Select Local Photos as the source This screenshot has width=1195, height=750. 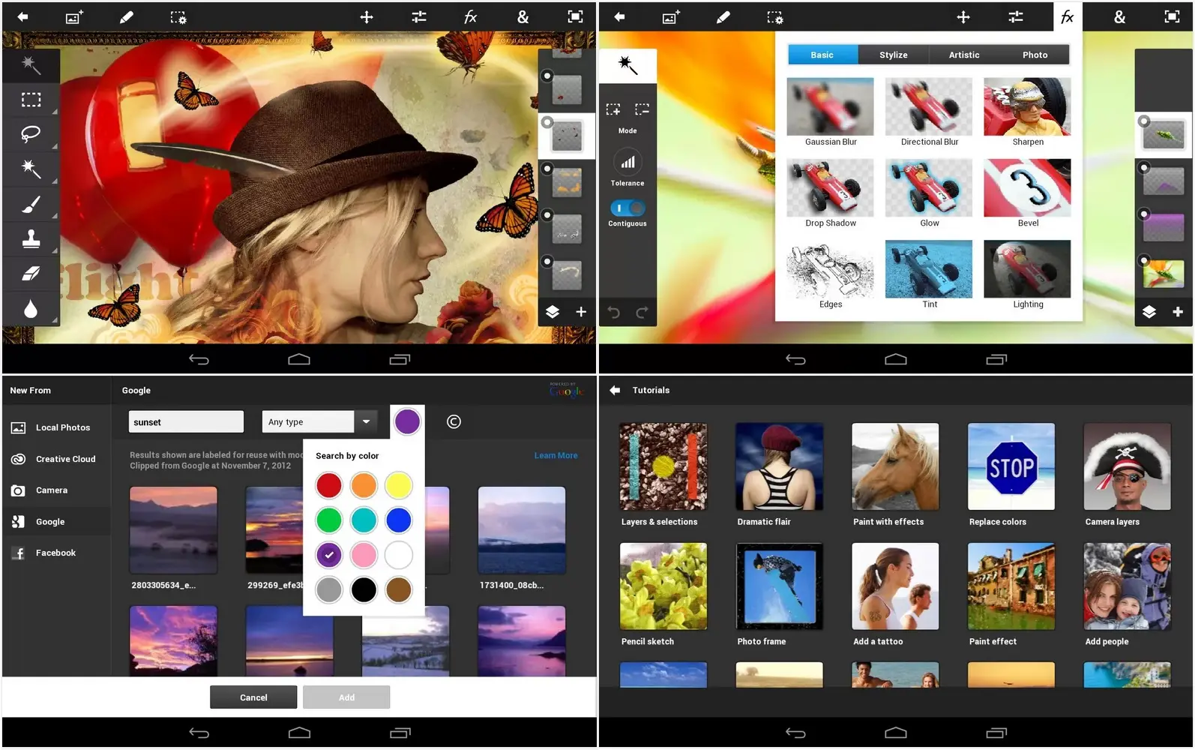[x=56, y=427]
